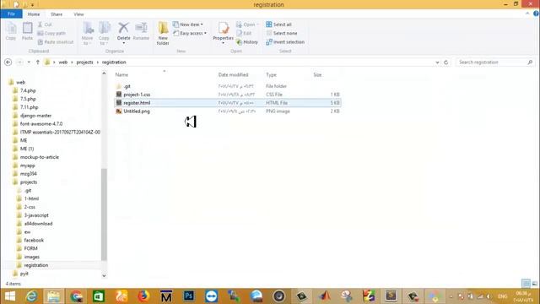Image resolution: width=540 pixels, height=304 pixels.
Task: Select font-awesome-4.7.0 in the tree
Action: (41, 124)
